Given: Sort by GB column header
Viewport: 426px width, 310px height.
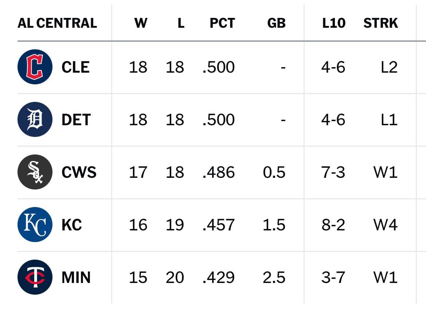Looking at the screenshot, I should pyautogui.click(x=276, y=23).
